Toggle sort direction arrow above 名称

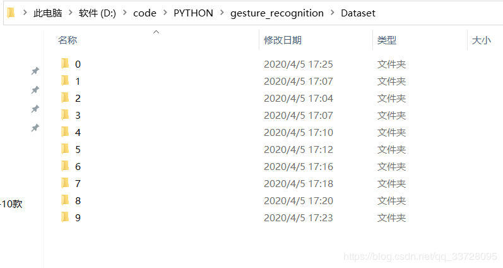click(157, 32)
